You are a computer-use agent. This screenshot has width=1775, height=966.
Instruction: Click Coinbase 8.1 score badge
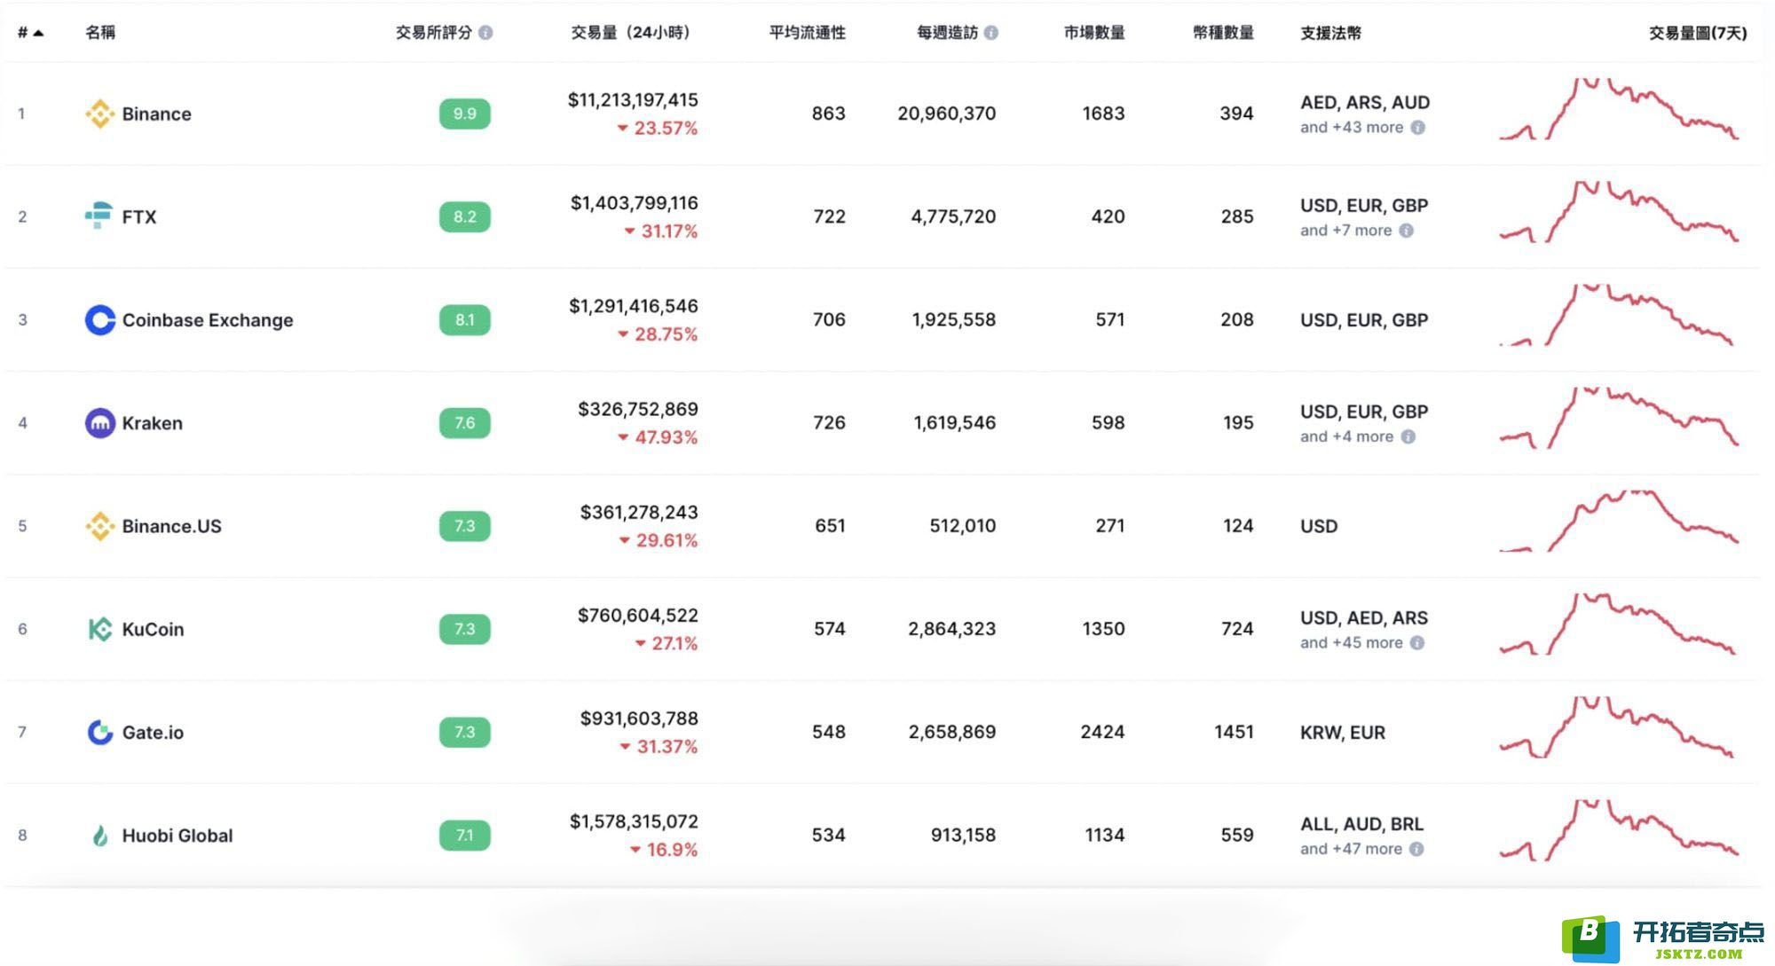[x=465, y=319]
